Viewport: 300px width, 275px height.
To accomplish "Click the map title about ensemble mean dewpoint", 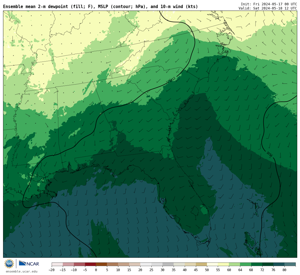I will coord(101,6).
